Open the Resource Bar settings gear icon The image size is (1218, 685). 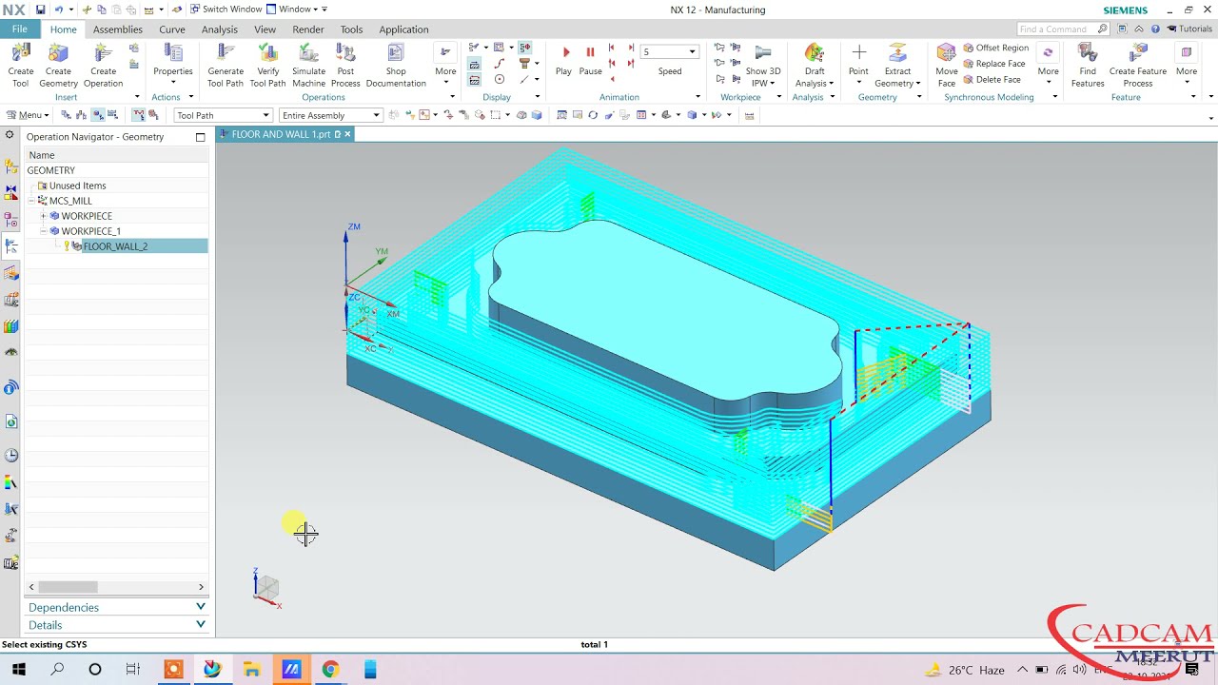click(x=10, y=136)
